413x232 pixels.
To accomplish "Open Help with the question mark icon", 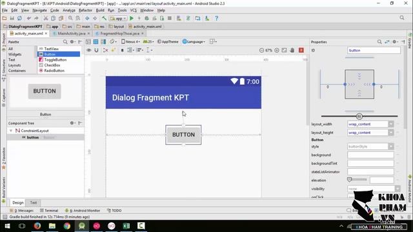I will pyautogui.click(x=217, y=18).
